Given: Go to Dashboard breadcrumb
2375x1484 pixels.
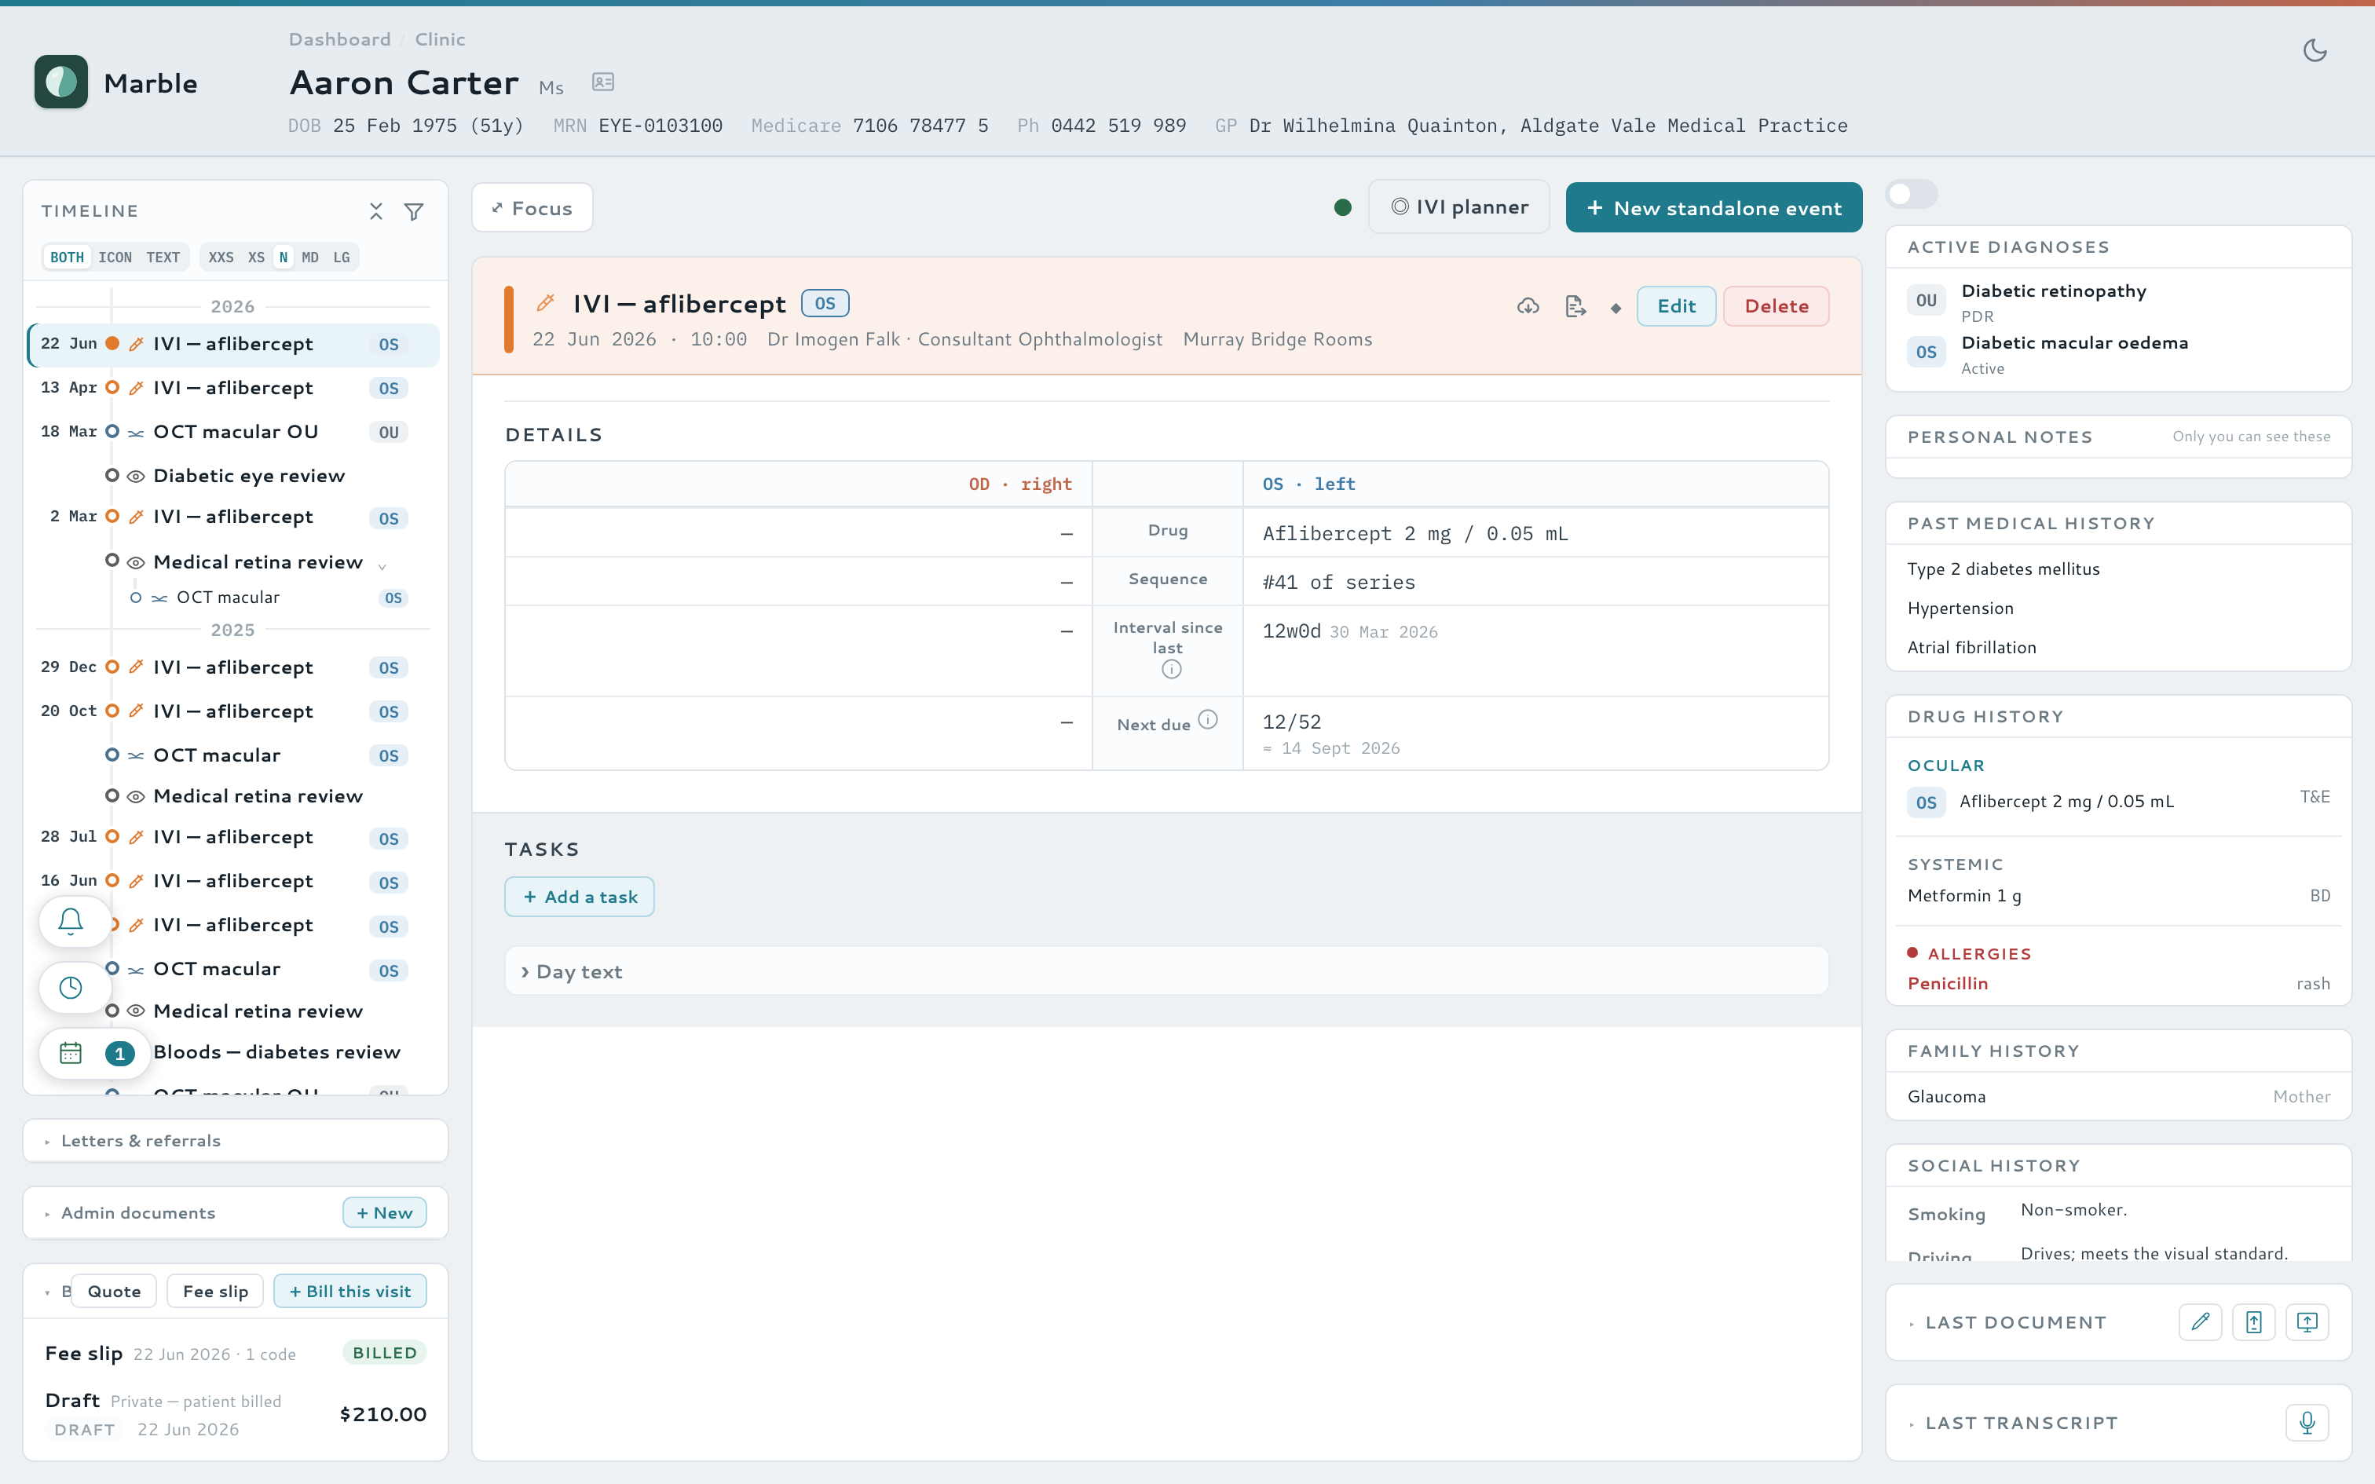Looking at the screenshot, I should click(x=339, y=39).
